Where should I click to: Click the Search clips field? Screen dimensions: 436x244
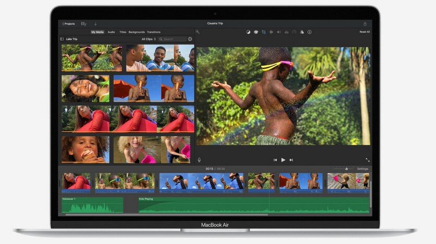pos(172,39)
